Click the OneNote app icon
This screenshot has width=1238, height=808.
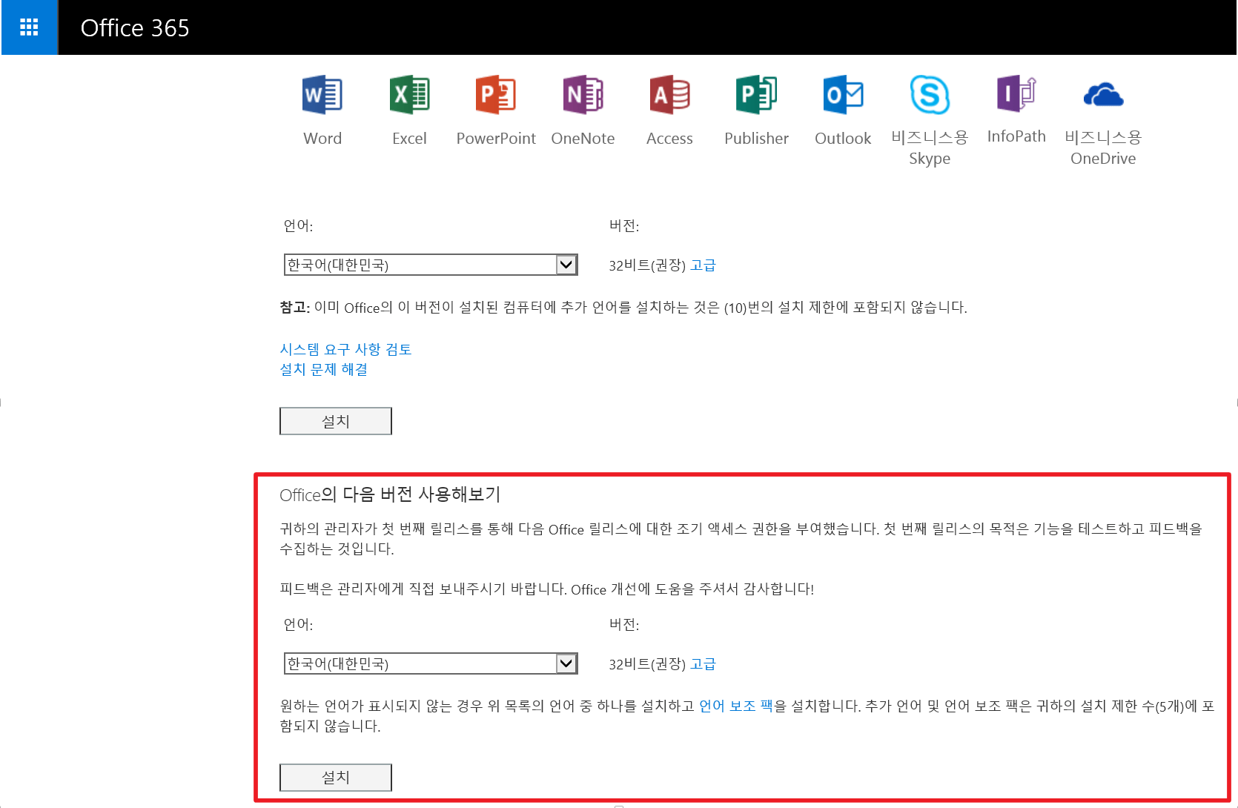pyautogui.click(x=583, y=95)
